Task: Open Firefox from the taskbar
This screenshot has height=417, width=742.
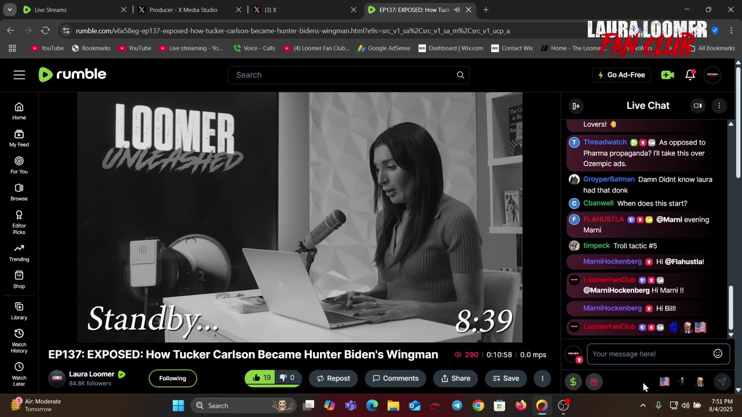Action: (x=521, y=405)
